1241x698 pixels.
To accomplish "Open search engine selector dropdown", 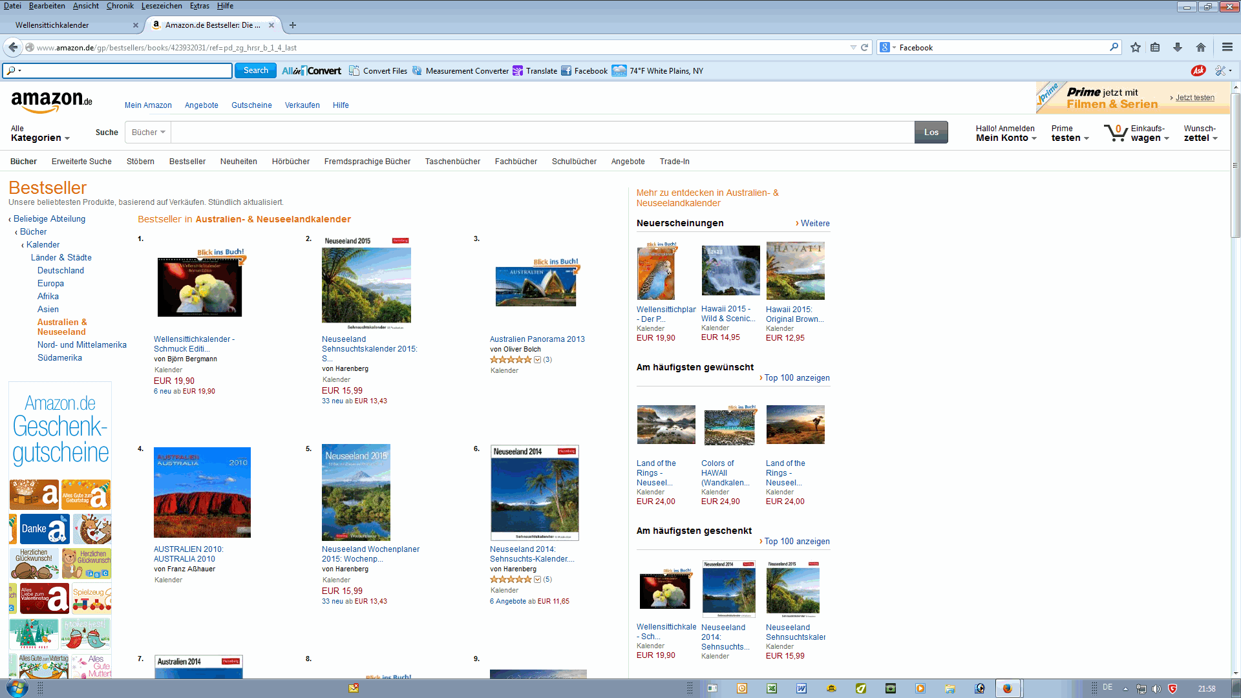I will point(887,47).
